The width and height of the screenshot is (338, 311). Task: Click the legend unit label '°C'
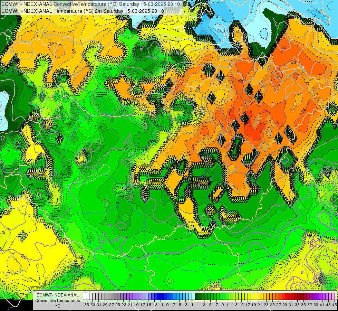58,306
